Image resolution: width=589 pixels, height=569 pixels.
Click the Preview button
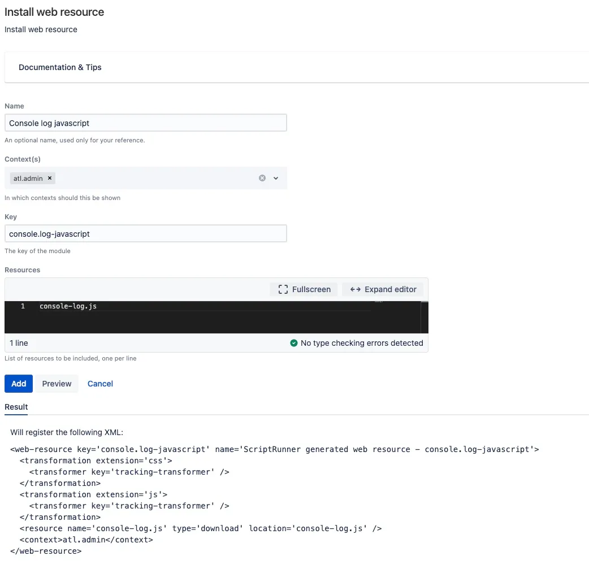point(57,384)
